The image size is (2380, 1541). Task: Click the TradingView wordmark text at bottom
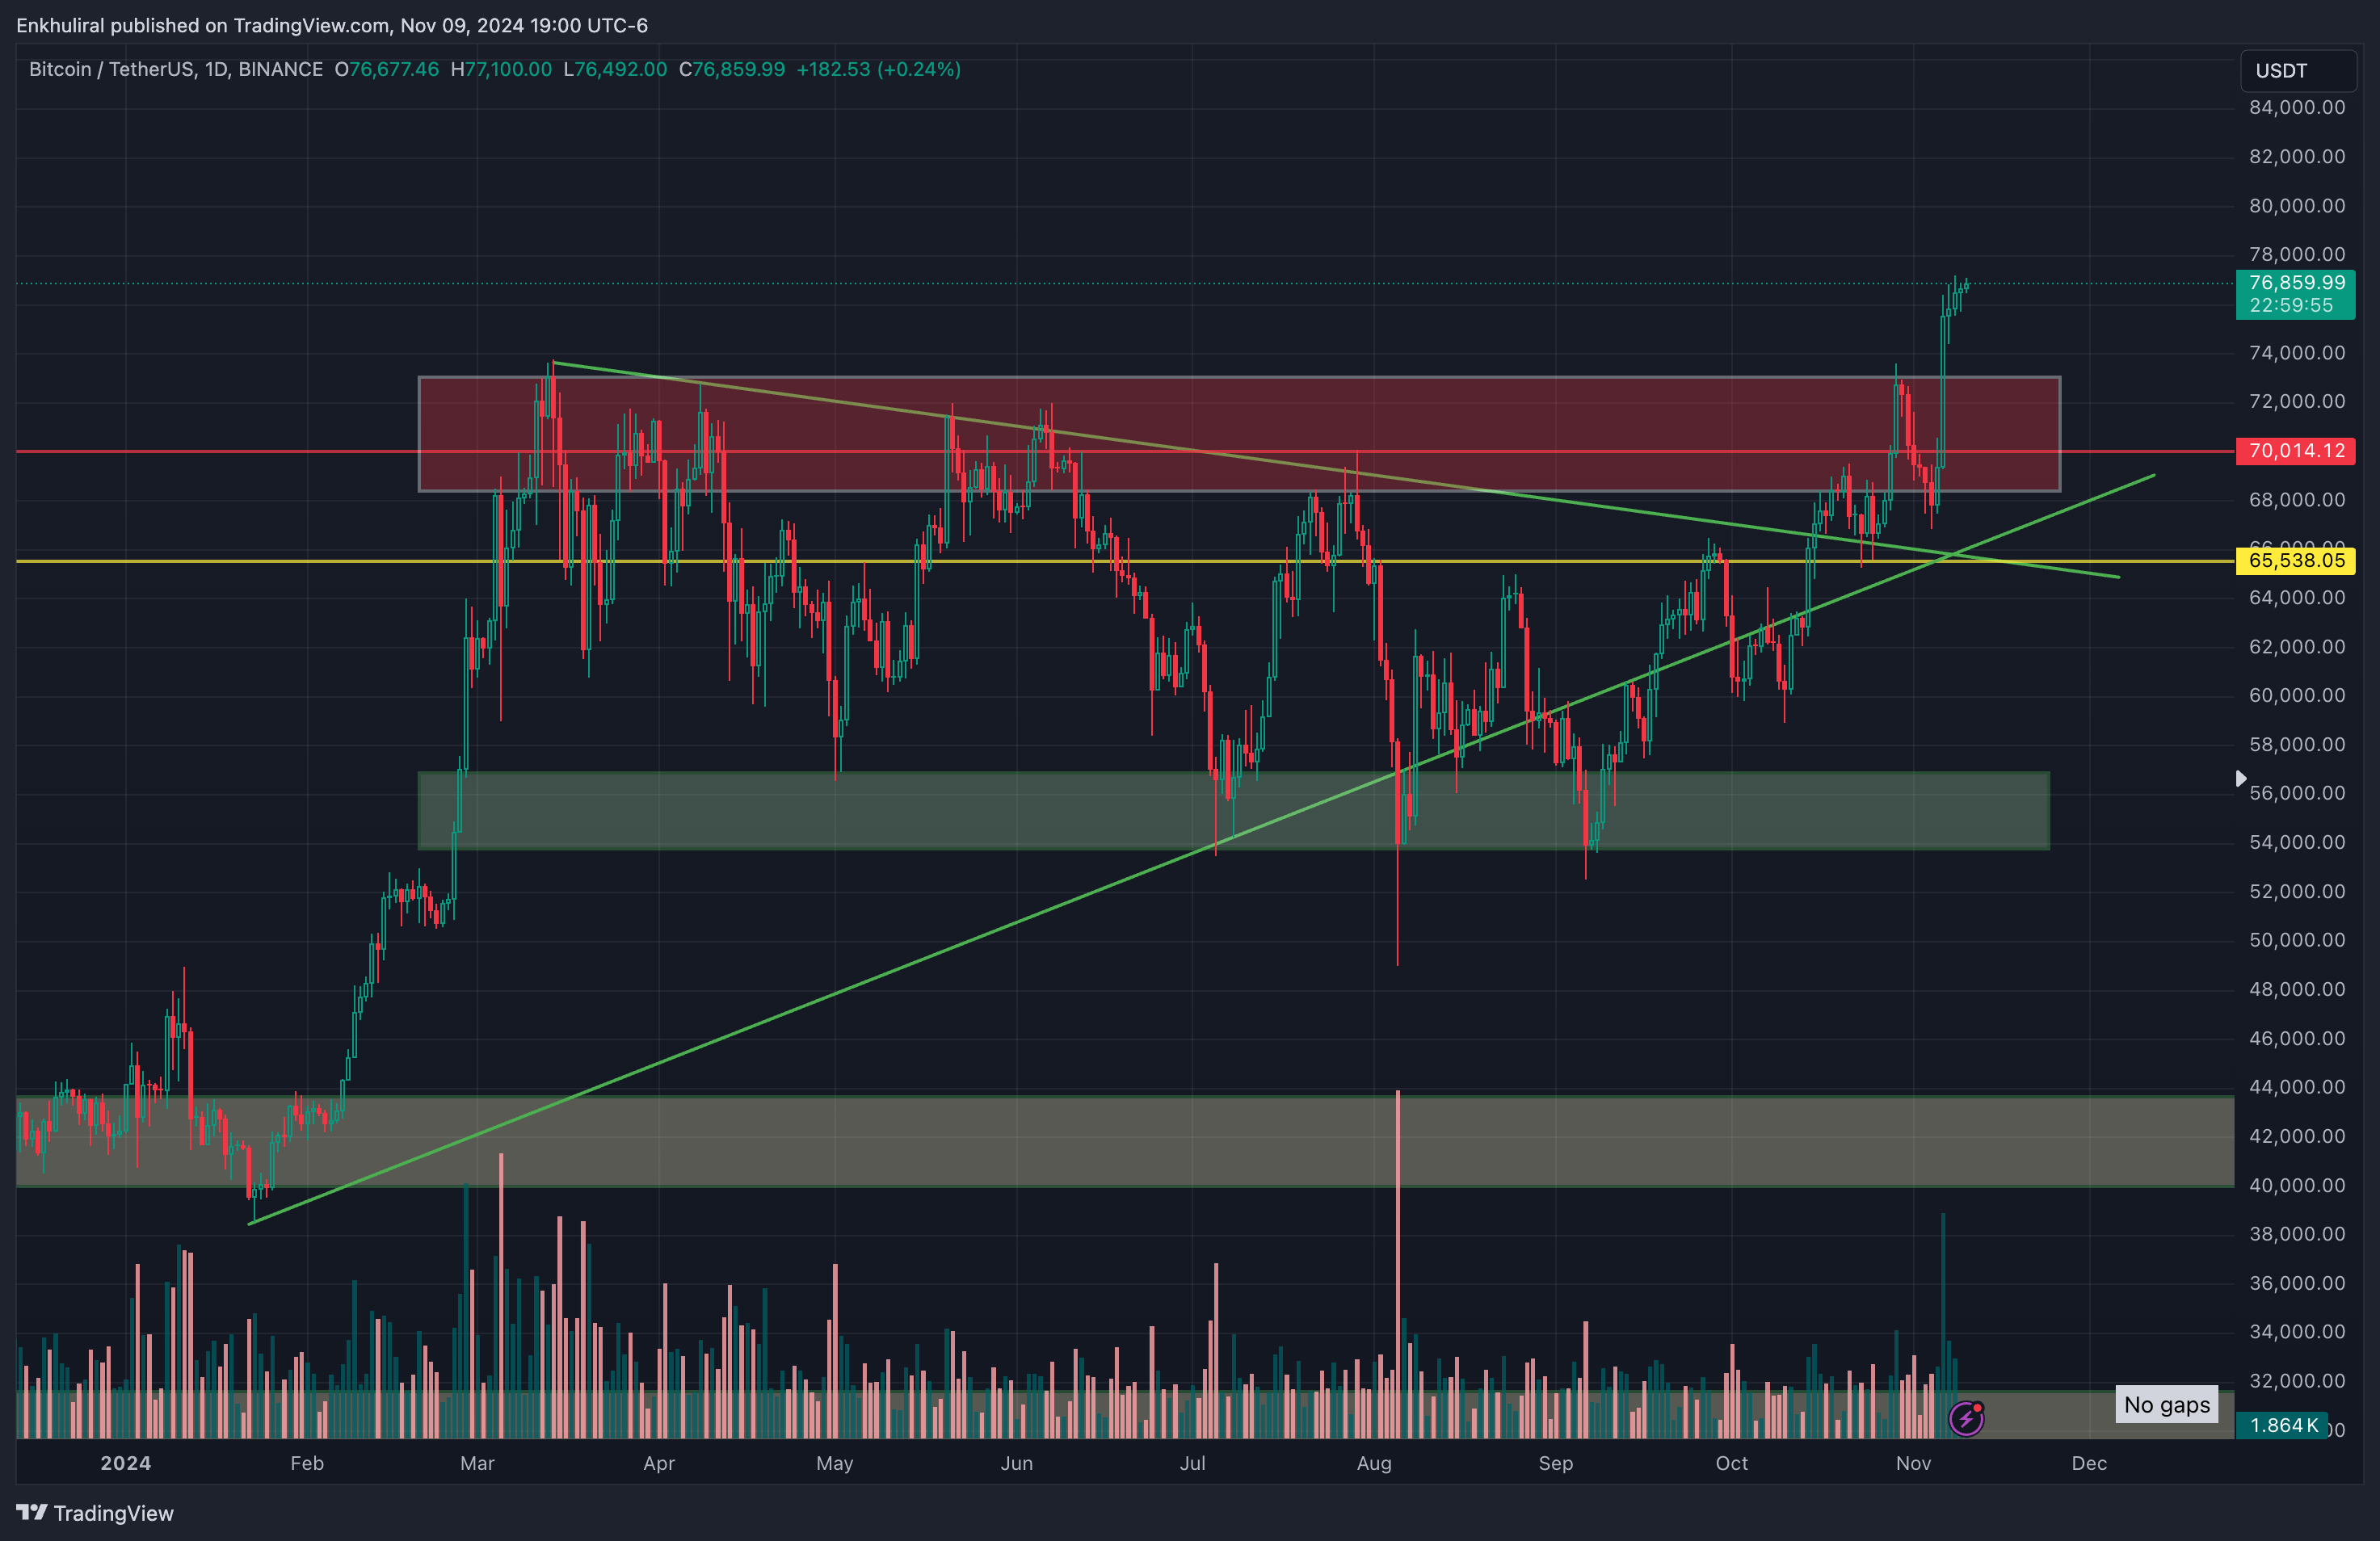(113, 1513)
